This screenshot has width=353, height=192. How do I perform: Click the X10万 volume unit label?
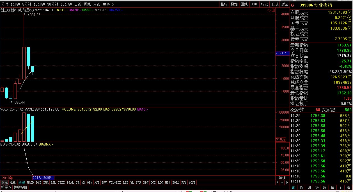[x=281, y=139]
